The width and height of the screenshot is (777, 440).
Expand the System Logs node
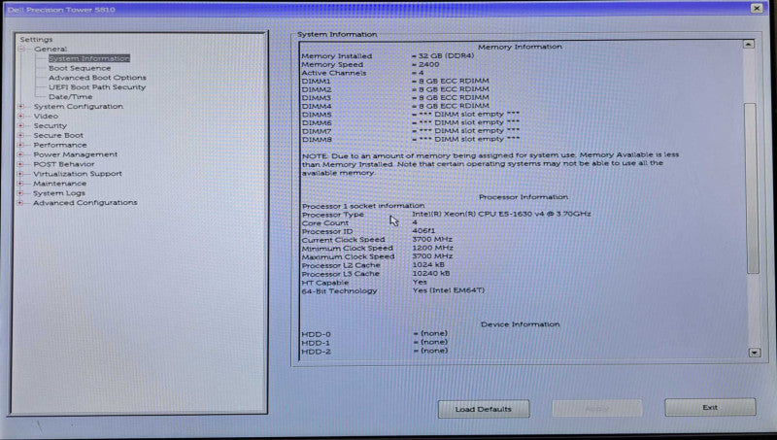(21, 193)
